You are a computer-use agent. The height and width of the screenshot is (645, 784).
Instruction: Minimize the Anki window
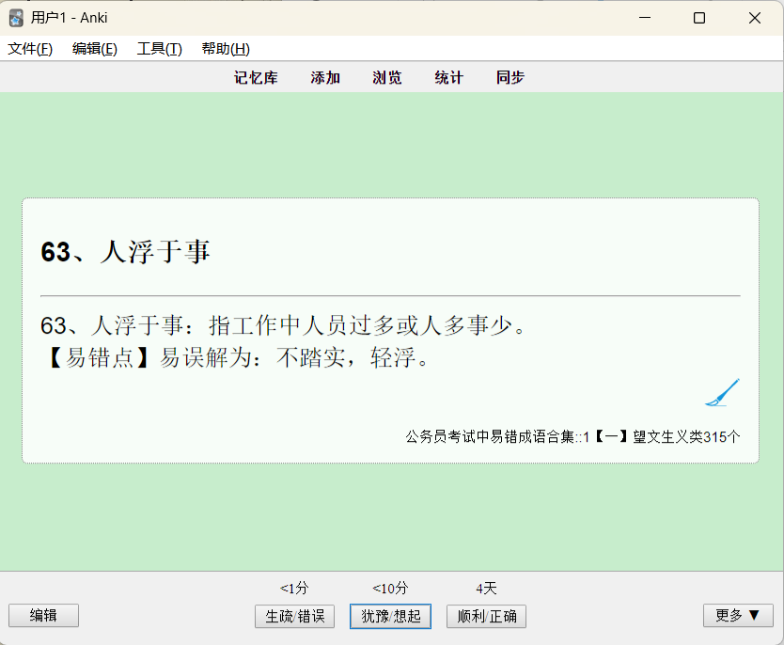(645, 18)
